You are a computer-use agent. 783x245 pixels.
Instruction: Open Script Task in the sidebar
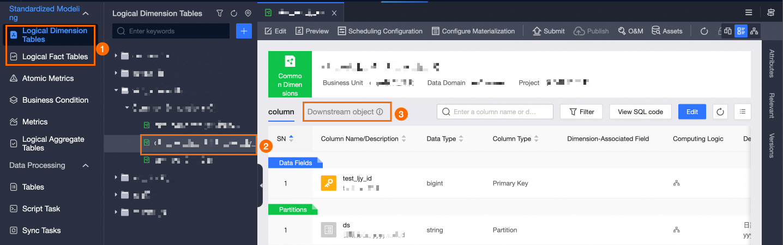click(41, 209)
